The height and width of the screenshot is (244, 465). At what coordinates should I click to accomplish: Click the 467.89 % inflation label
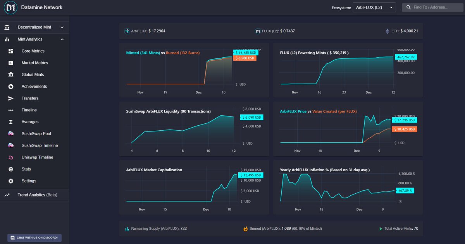coord(405,191)
